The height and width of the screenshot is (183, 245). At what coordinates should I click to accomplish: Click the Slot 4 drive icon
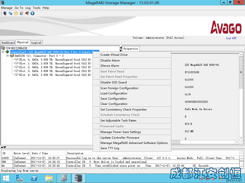[x=16, y=75]
